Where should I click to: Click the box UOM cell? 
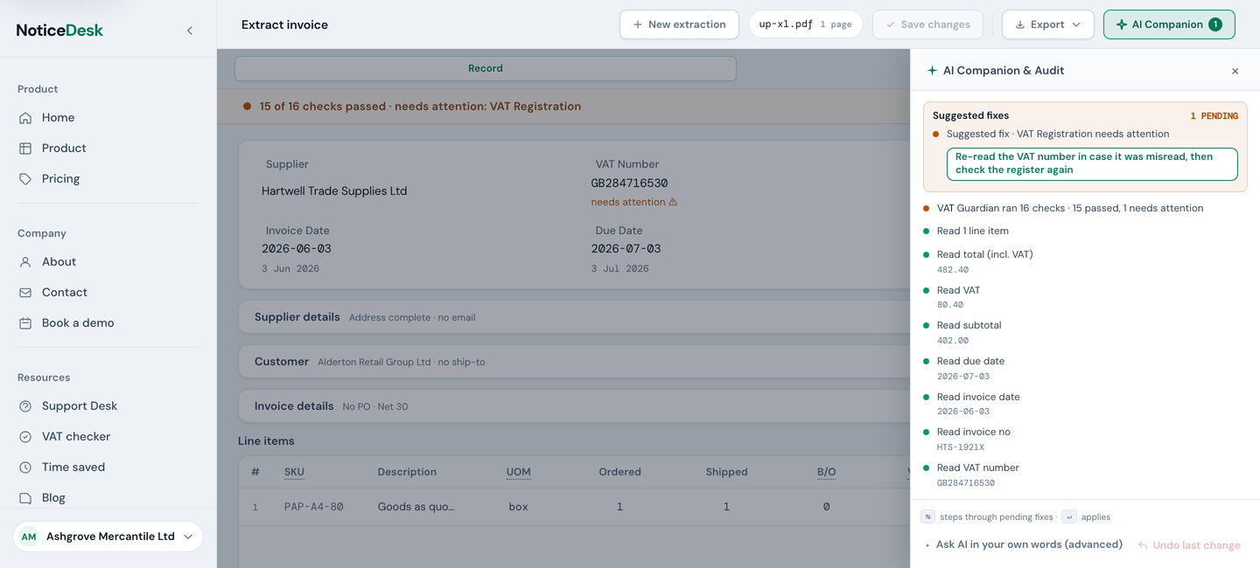point(518,507)
